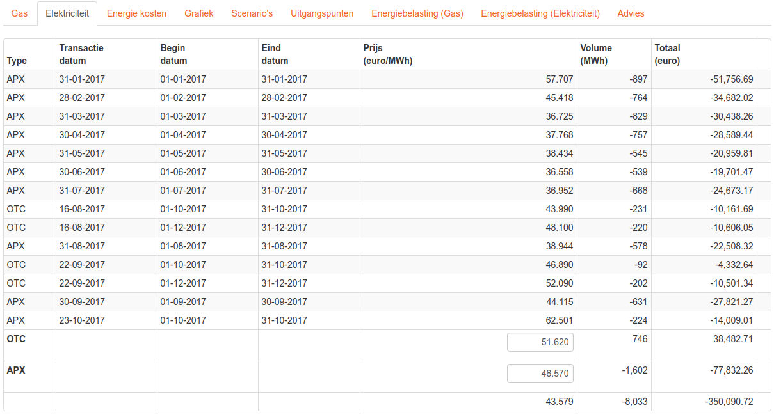Click the OTC price input field 51.620
The height and width of the screenshot is (417, 774).
[x=540, y=342]
